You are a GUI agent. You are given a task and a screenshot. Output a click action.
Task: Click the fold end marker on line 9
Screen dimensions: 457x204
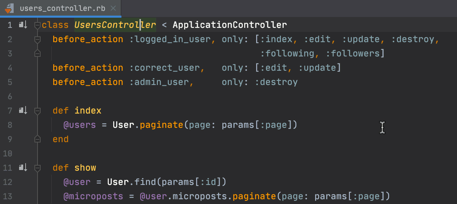point(38,139)
